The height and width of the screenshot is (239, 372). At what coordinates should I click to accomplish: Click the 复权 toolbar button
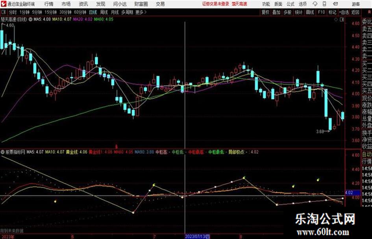pos(265,12)
